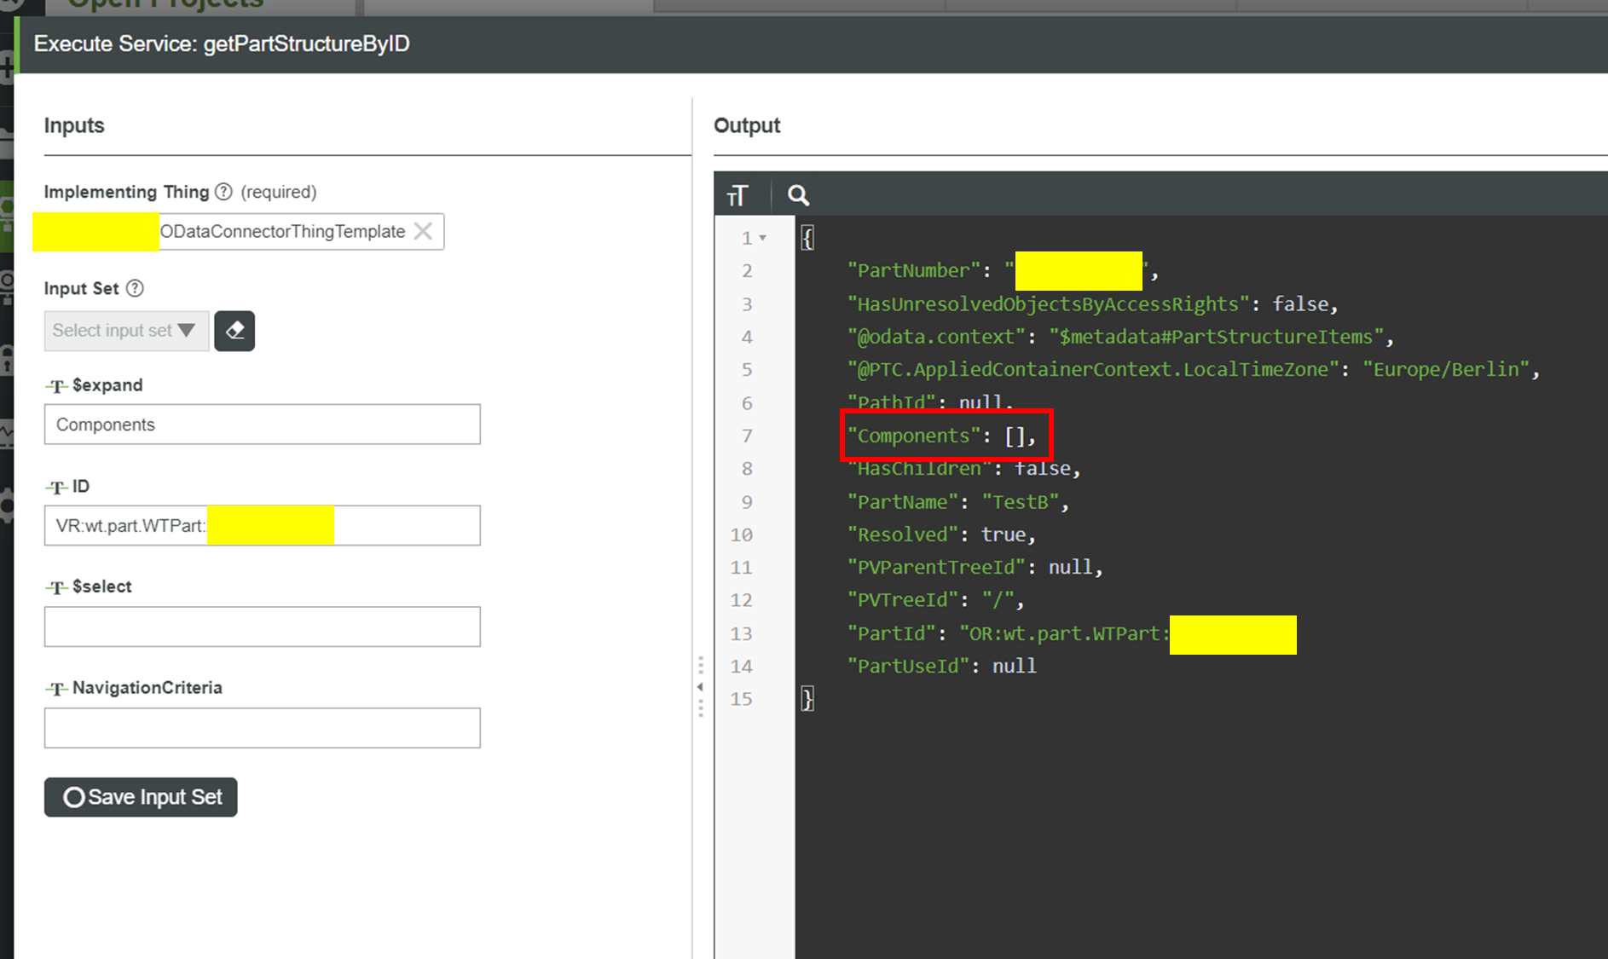Image resolution: width=1608 pixels, height=959 pixels.
Task: Click inside the $select input field
Action: [x=260, y=626]
